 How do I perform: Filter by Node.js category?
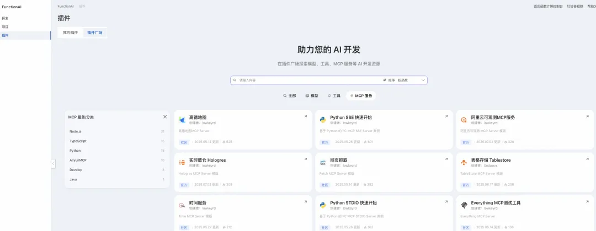click(x=116, y=131)
